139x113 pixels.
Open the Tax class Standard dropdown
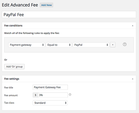tap(50, 103)
